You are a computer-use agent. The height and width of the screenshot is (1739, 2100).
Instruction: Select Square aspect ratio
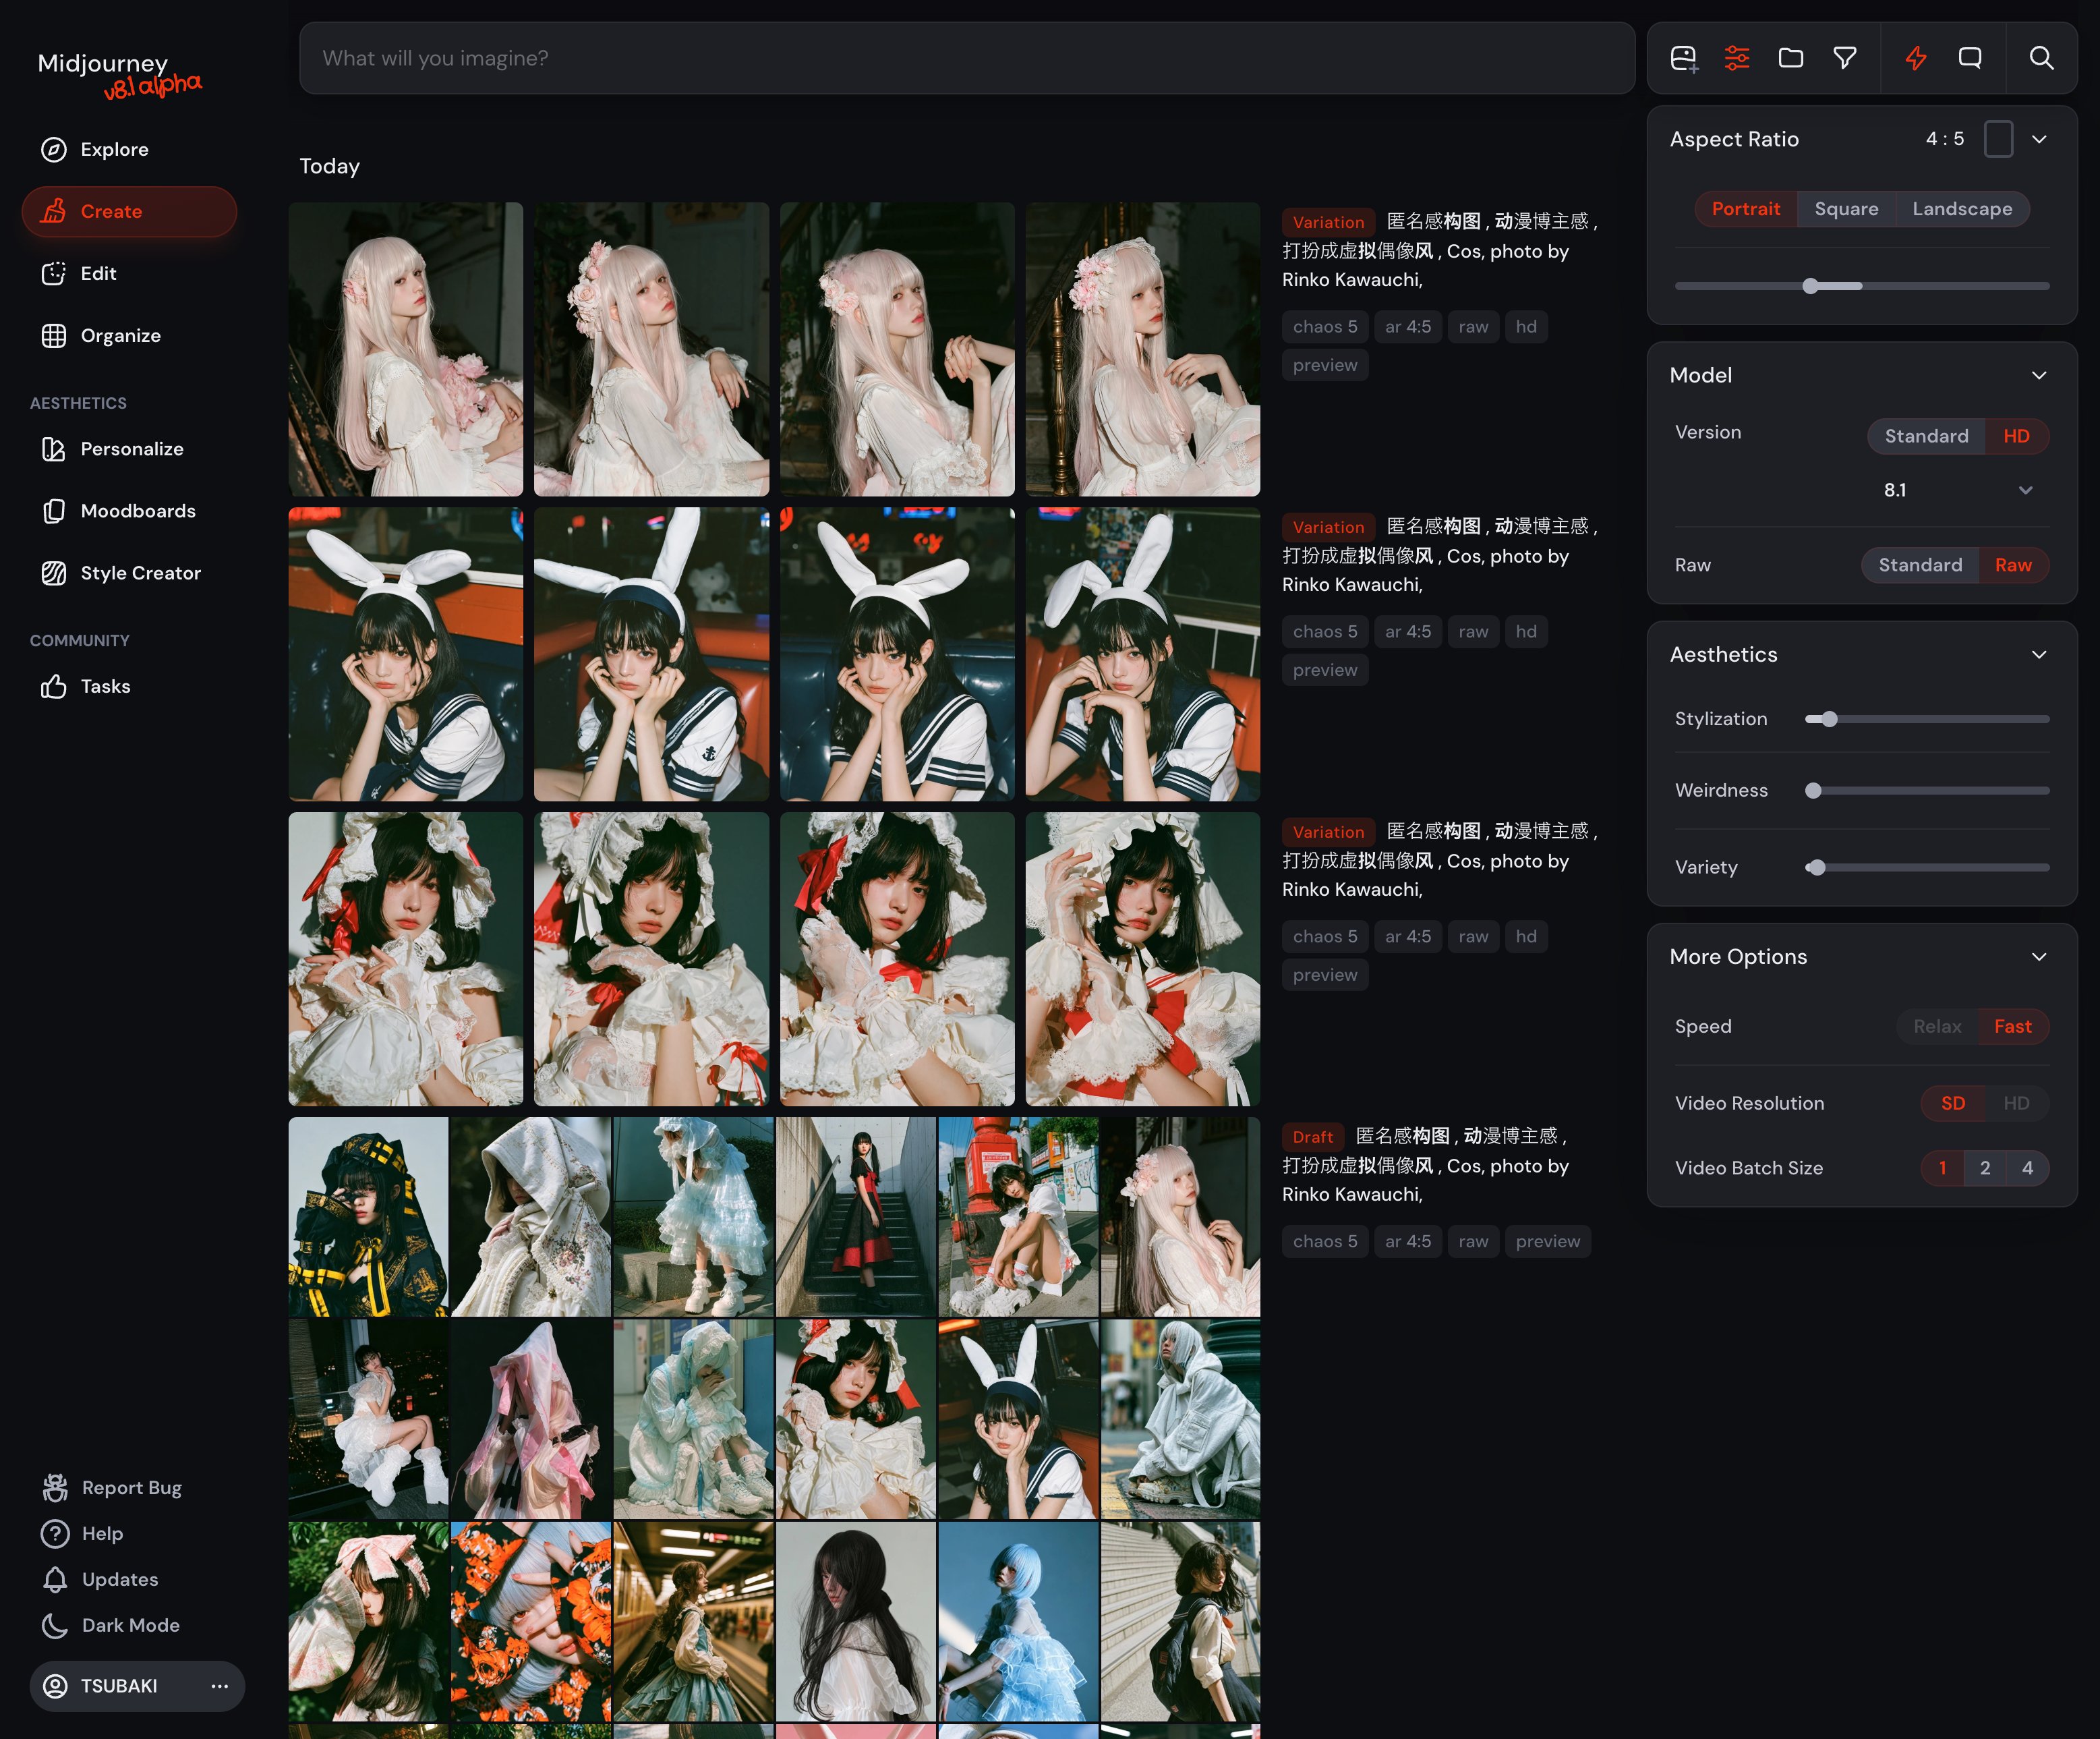pos(1846,209)
